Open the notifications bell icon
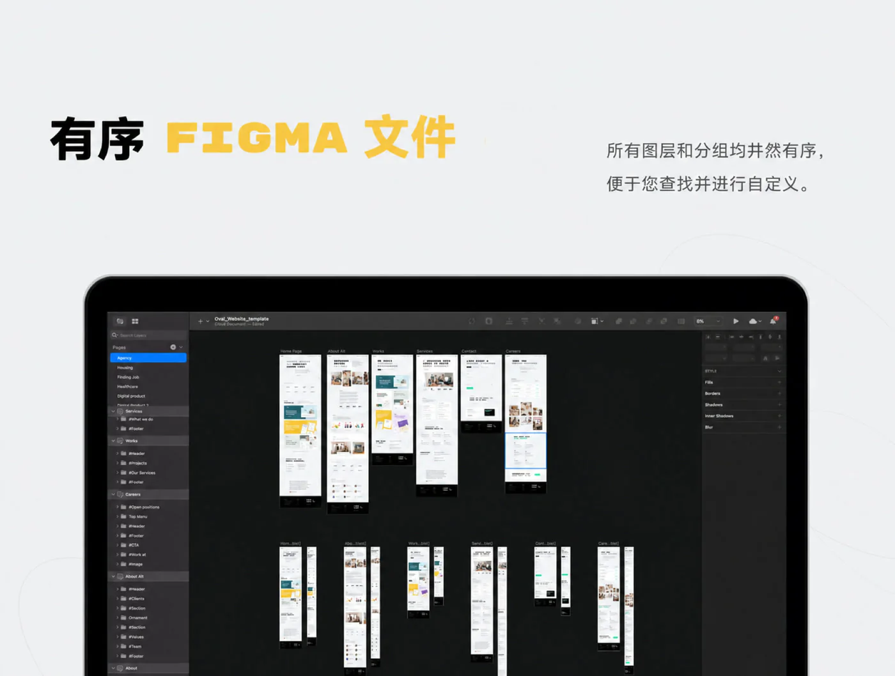 773,321
